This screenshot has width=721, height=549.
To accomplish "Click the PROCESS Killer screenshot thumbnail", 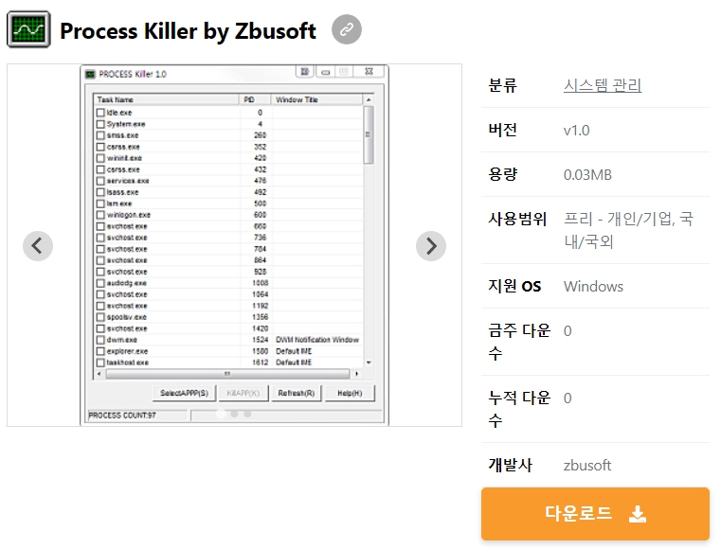I will pyautogui.click(x=235, y=245).
